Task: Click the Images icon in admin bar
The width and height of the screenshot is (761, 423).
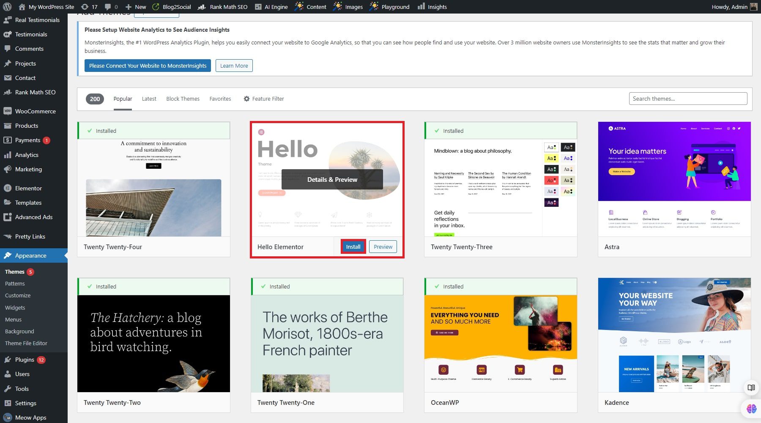Action: (348, 6)
